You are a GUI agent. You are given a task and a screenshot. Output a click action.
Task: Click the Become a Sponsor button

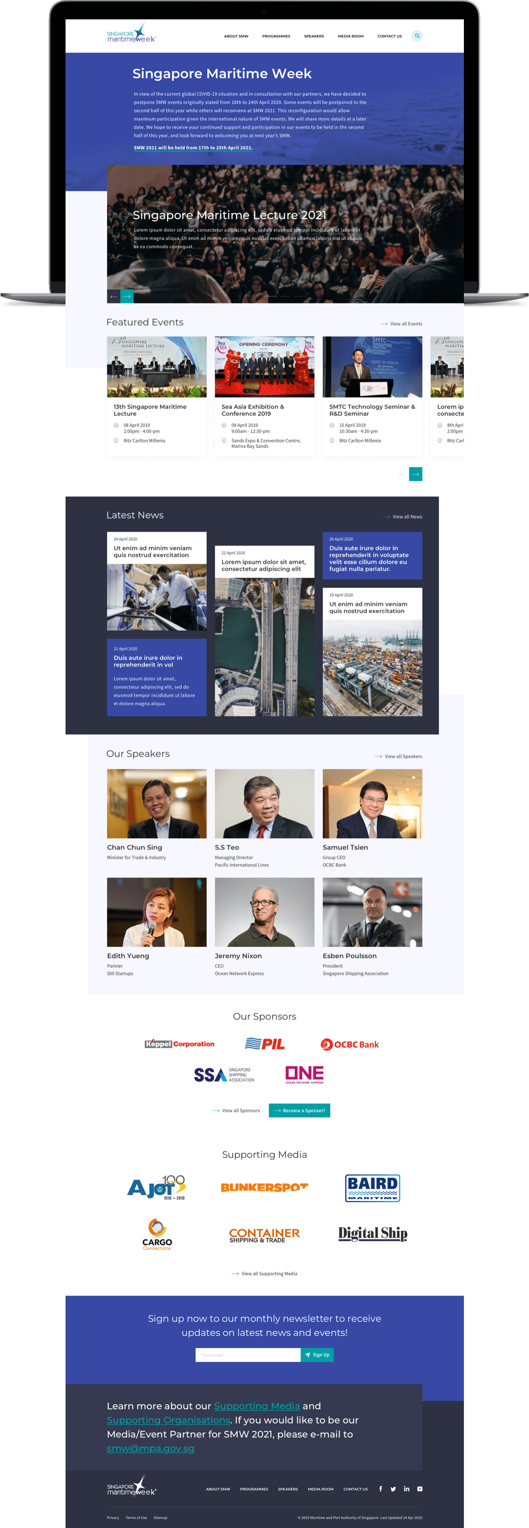tap(299, 1110)
